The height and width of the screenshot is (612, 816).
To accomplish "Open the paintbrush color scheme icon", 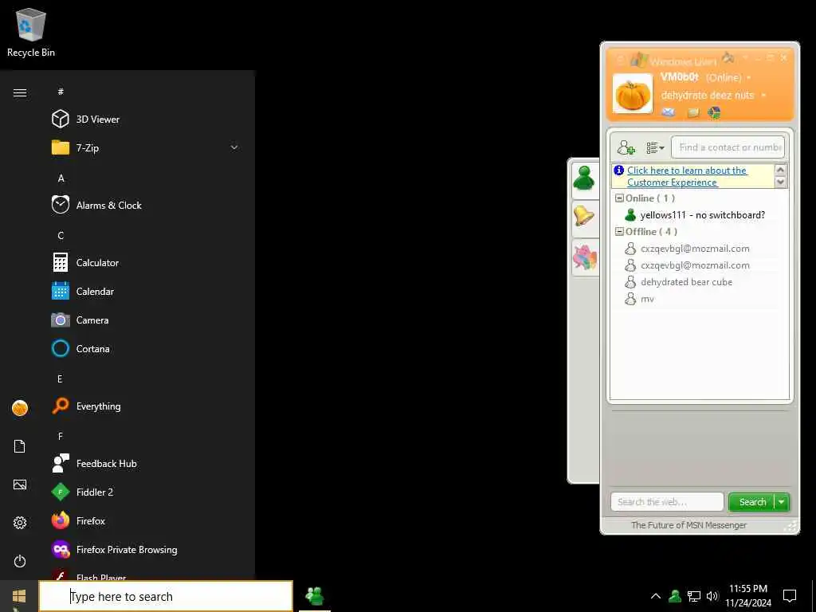I will tap(728, 57).
